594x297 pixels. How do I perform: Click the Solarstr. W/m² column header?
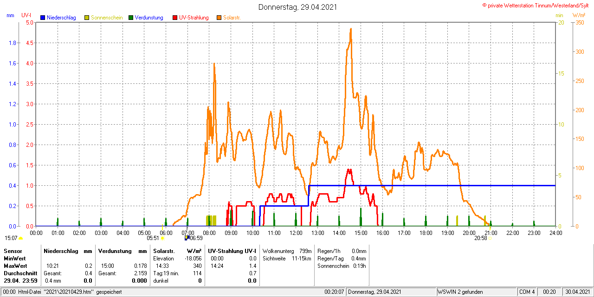177,251
